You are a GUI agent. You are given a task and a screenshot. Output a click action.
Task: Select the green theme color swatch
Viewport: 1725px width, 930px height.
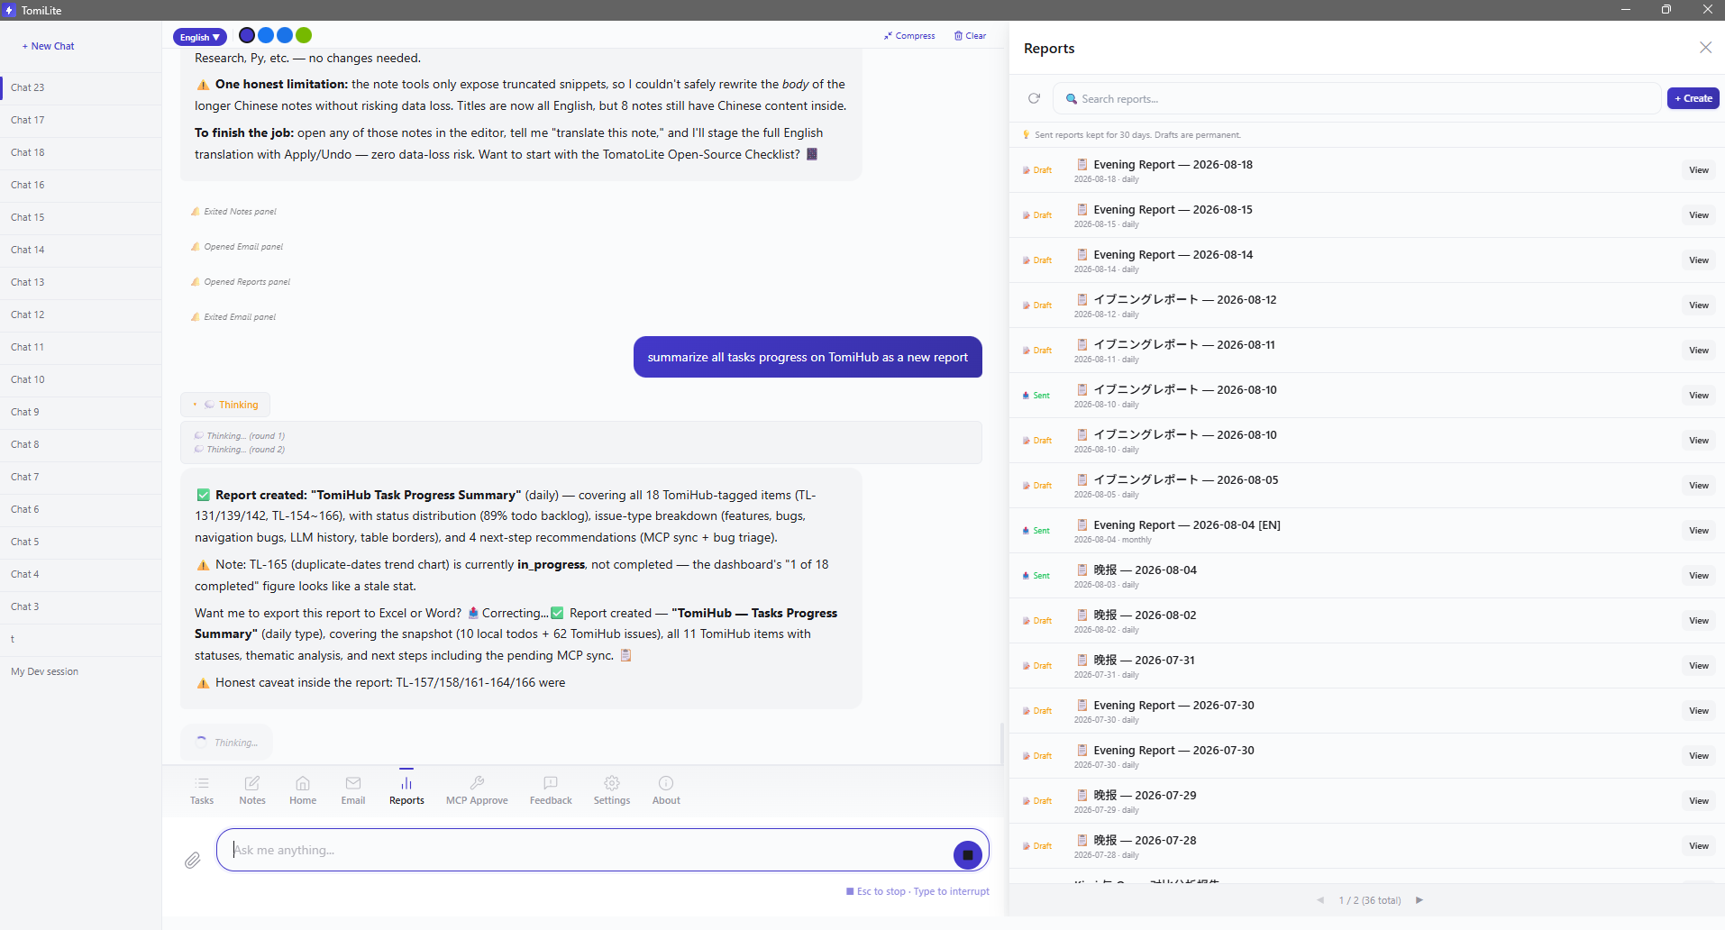coord(304,35)
